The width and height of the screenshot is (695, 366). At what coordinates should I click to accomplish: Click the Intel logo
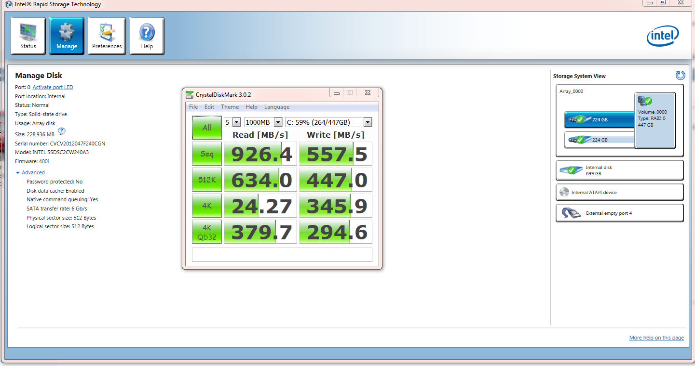(663, 37)
